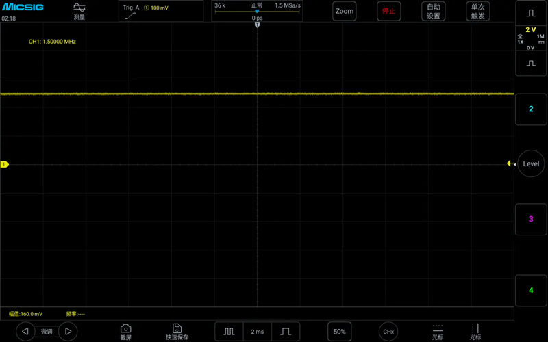Screen dimensions: 548x342
Task: Fine-adjust left with the left arrow
Action: tap(25, 331)
